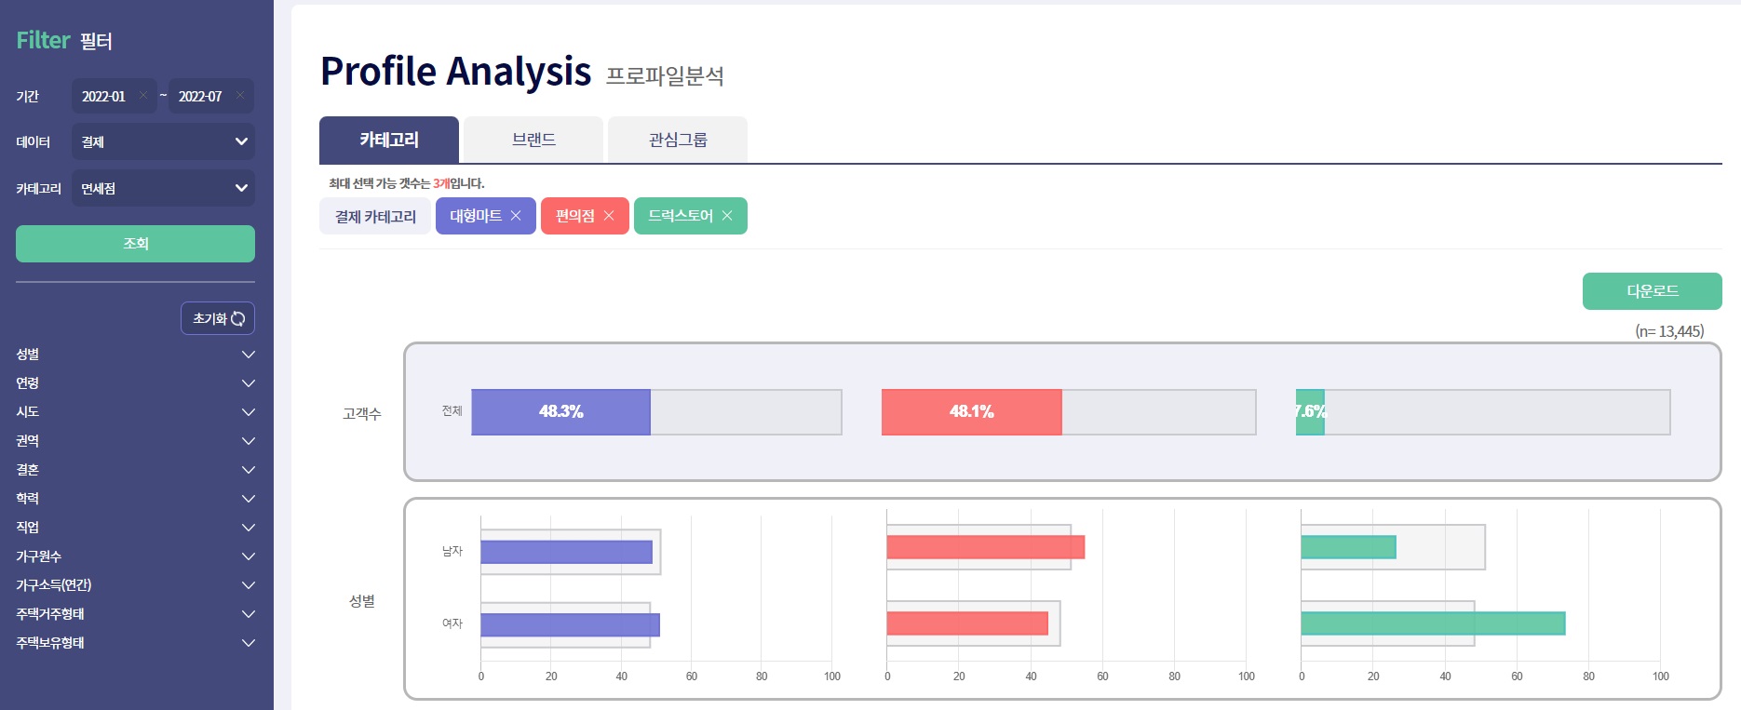Click the sample size text (n= 13,445)

[1669, 331]
